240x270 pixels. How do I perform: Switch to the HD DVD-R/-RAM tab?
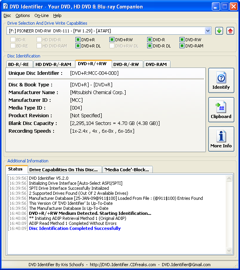tap(54, 64)
